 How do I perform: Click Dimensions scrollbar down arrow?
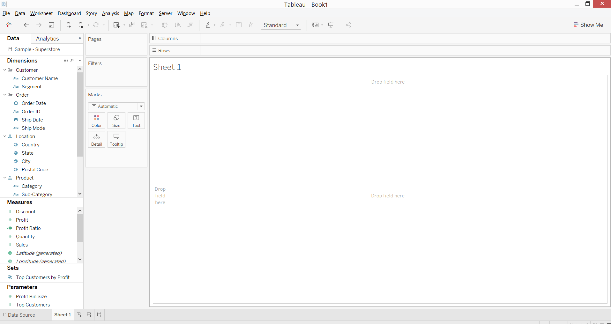[x=80, y=194]
